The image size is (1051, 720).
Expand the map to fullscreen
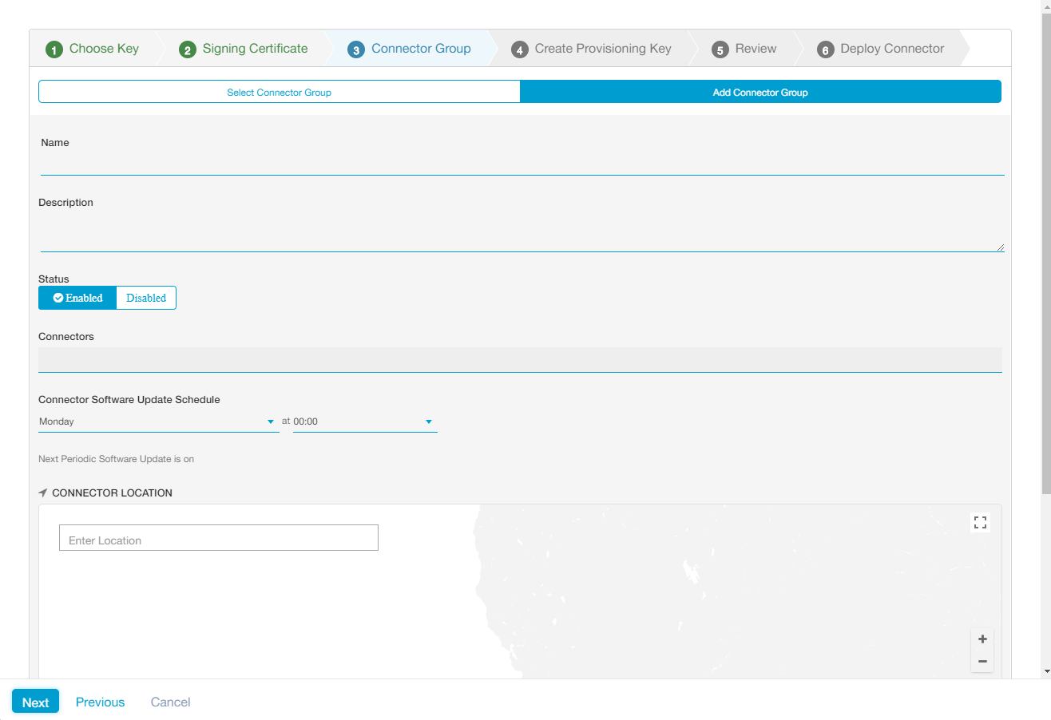(x=981, y=522)
